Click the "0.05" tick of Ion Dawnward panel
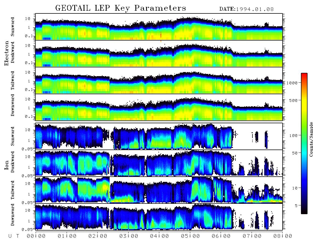 [x=27, y=229]
